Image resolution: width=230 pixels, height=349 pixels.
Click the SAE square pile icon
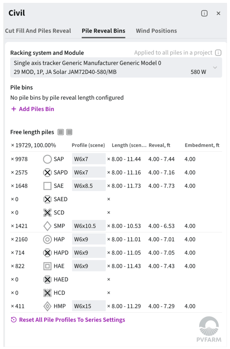pyautogui.click(x=47, y=186)
